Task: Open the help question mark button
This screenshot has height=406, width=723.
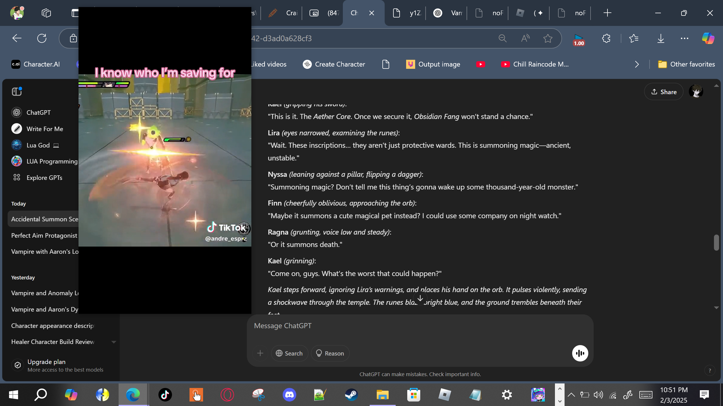Action: (x=710, y=370)
